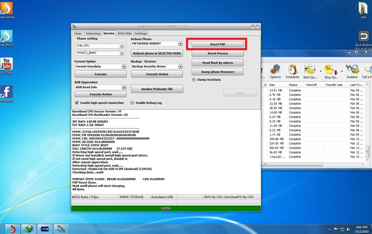Screen dimensions: 372x234
Task: Click the Stop Queue icon
Action: coord(331,72)
